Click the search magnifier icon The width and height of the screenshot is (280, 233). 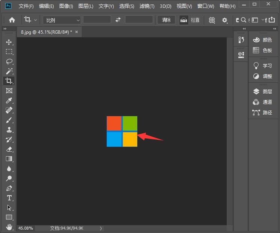point(243,20)
